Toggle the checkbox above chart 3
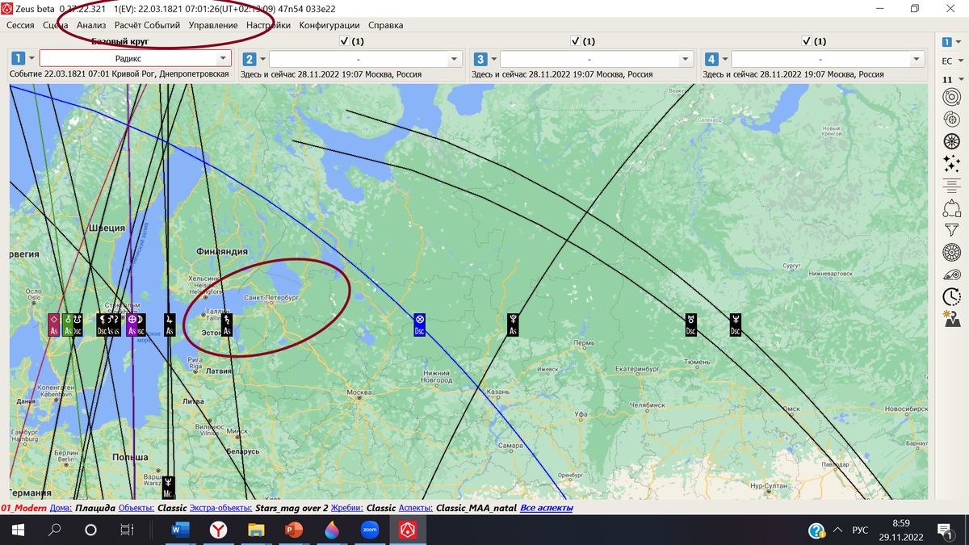This screenshot has height=545, width=969. (576, 40)
